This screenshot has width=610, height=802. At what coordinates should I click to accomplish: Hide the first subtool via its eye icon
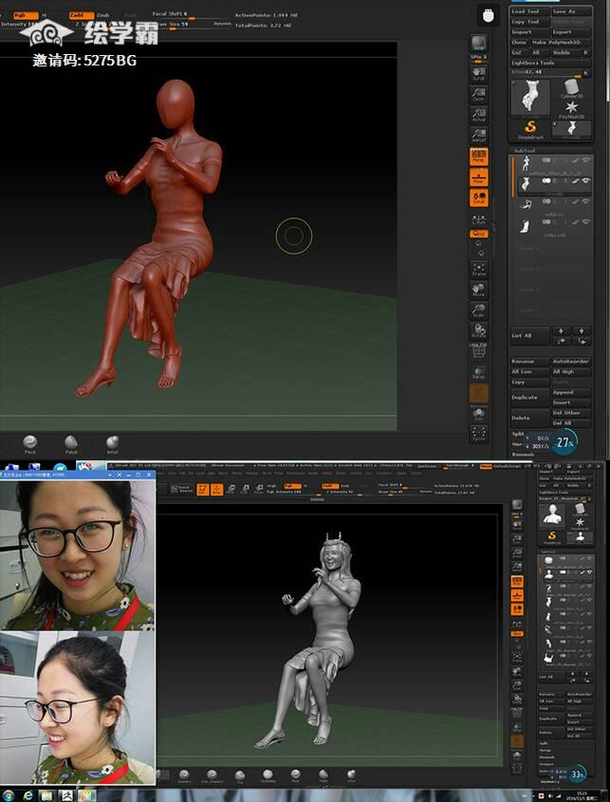586,160
